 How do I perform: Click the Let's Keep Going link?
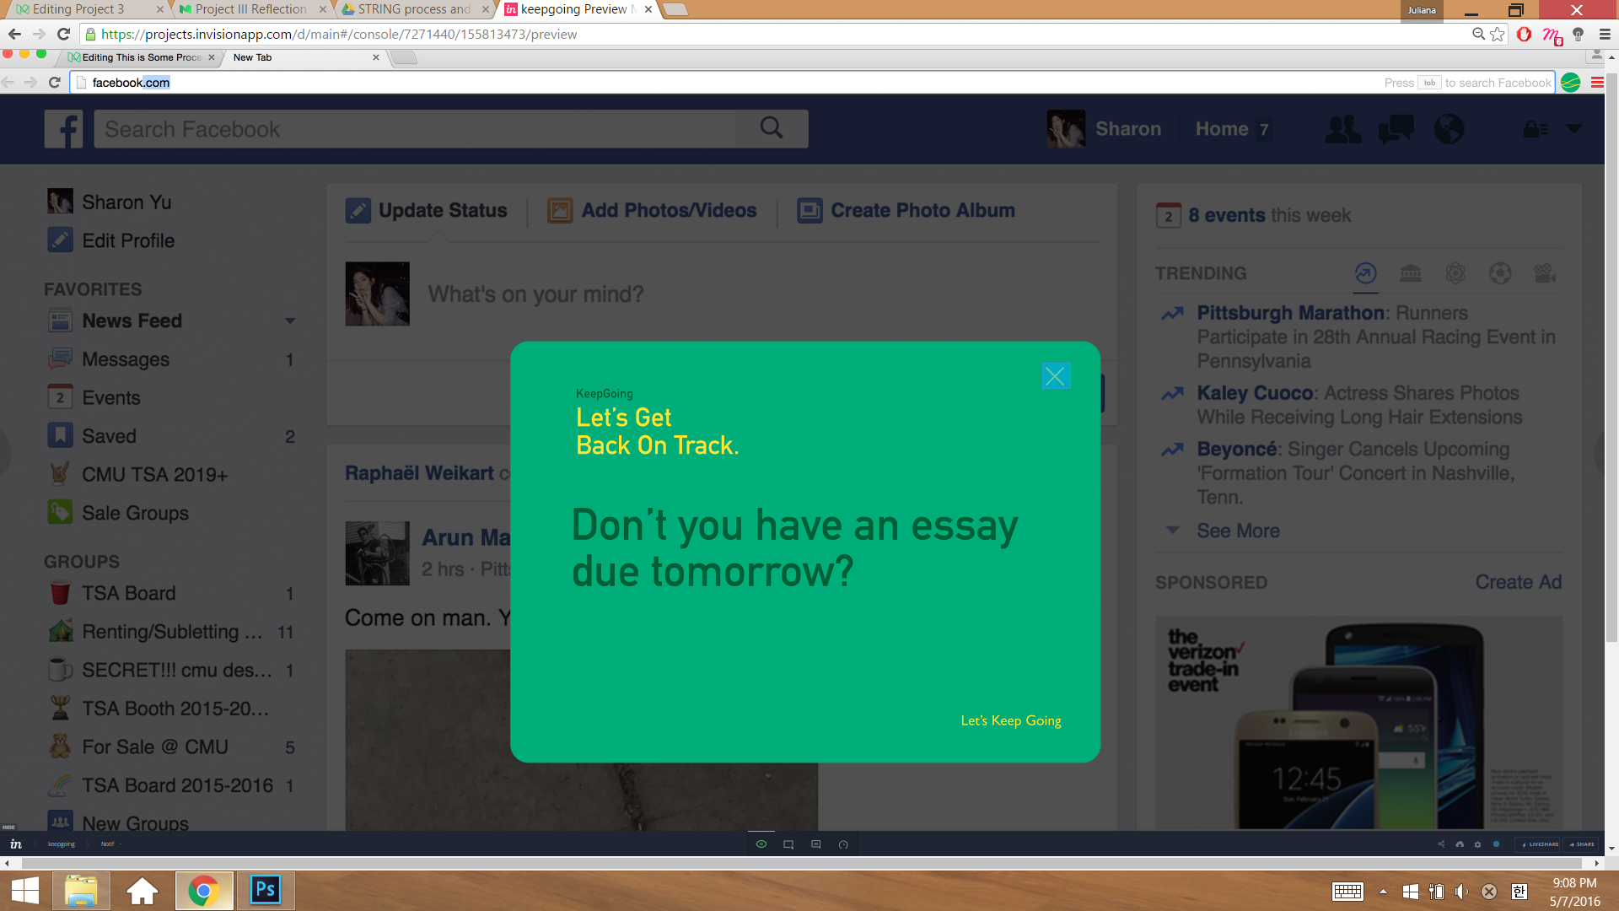1010,720
